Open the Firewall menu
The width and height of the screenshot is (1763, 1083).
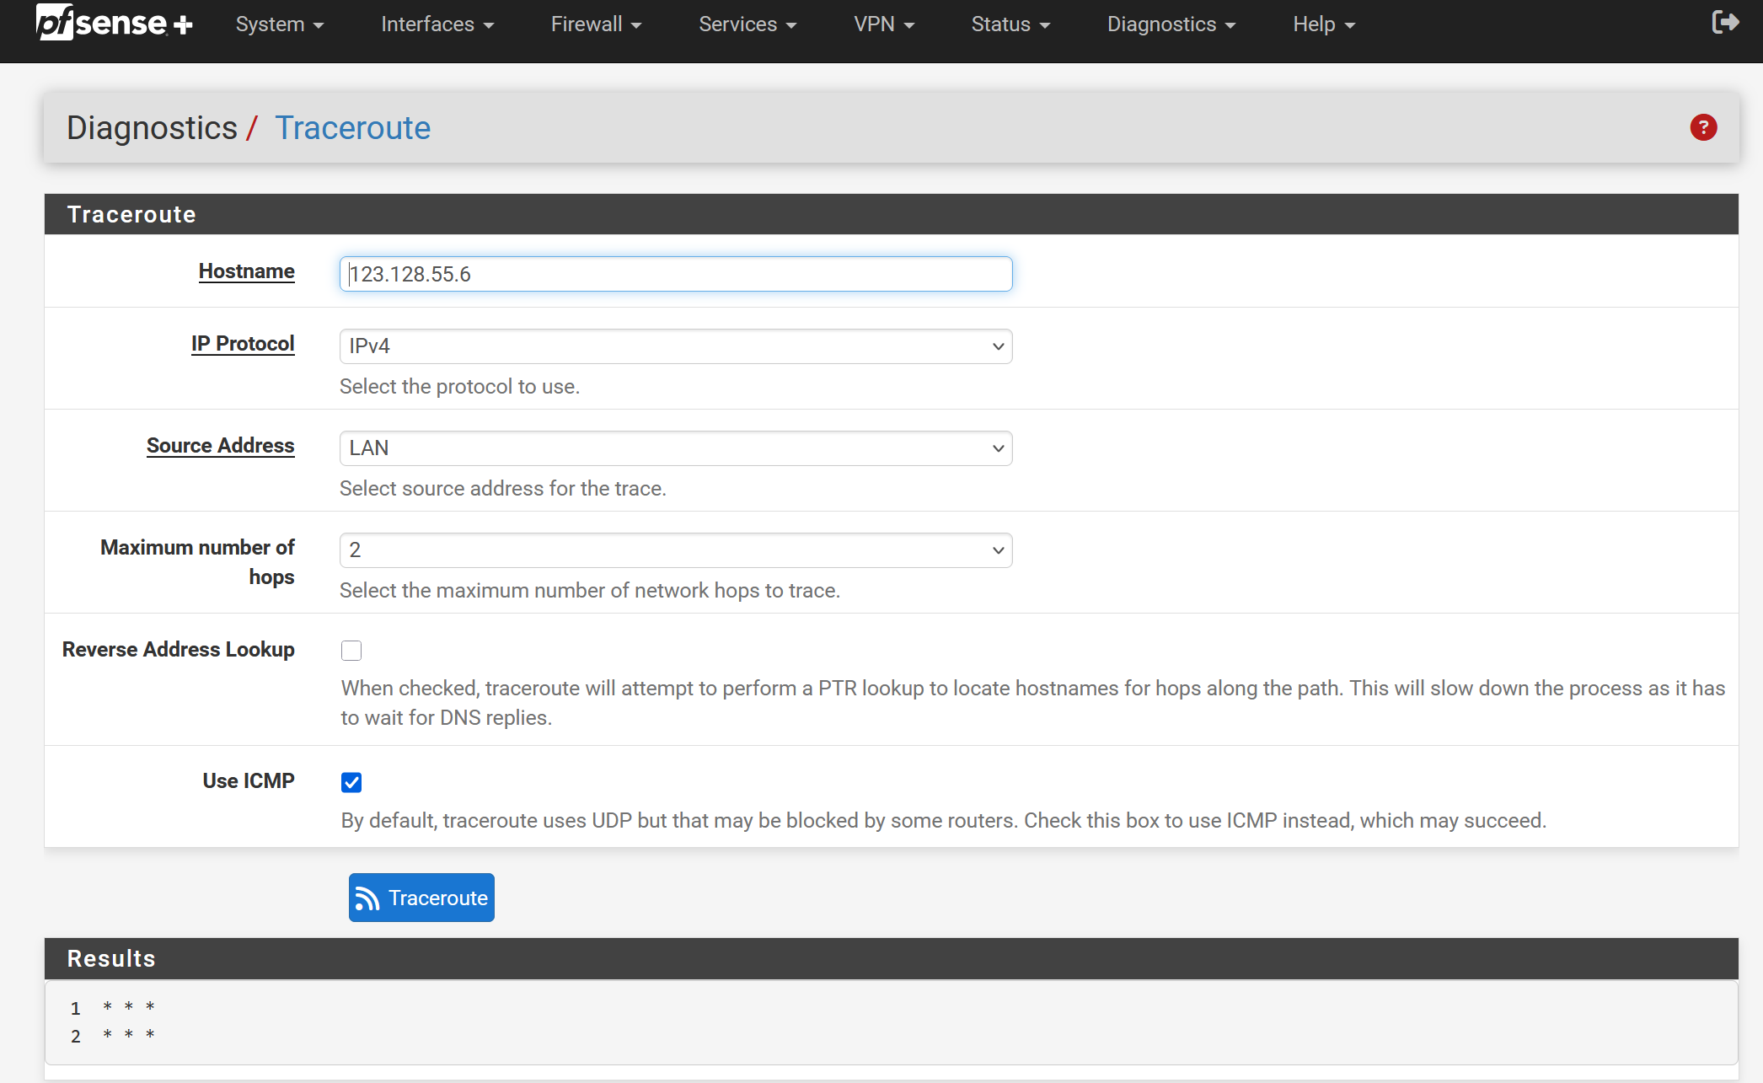pos(596,24)
